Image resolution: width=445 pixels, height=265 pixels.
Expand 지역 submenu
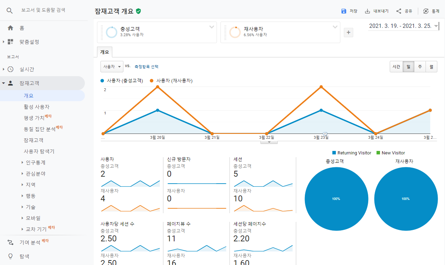[22, 185]
